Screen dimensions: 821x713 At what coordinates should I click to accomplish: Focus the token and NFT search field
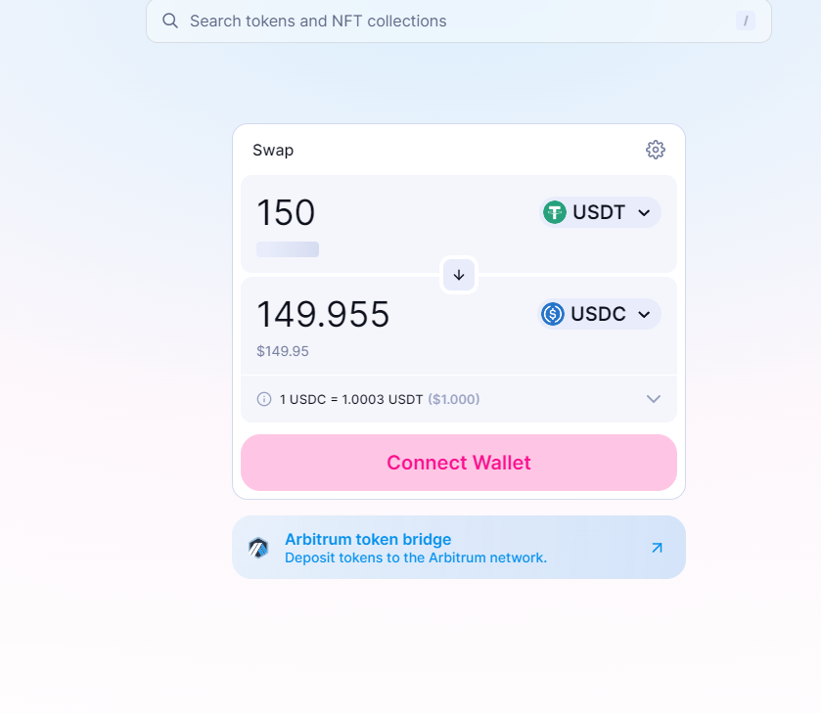pos(459,21)
